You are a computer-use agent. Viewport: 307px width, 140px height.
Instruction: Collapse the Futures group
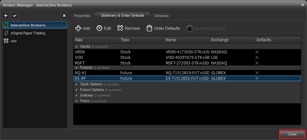[x=77, y=68]
